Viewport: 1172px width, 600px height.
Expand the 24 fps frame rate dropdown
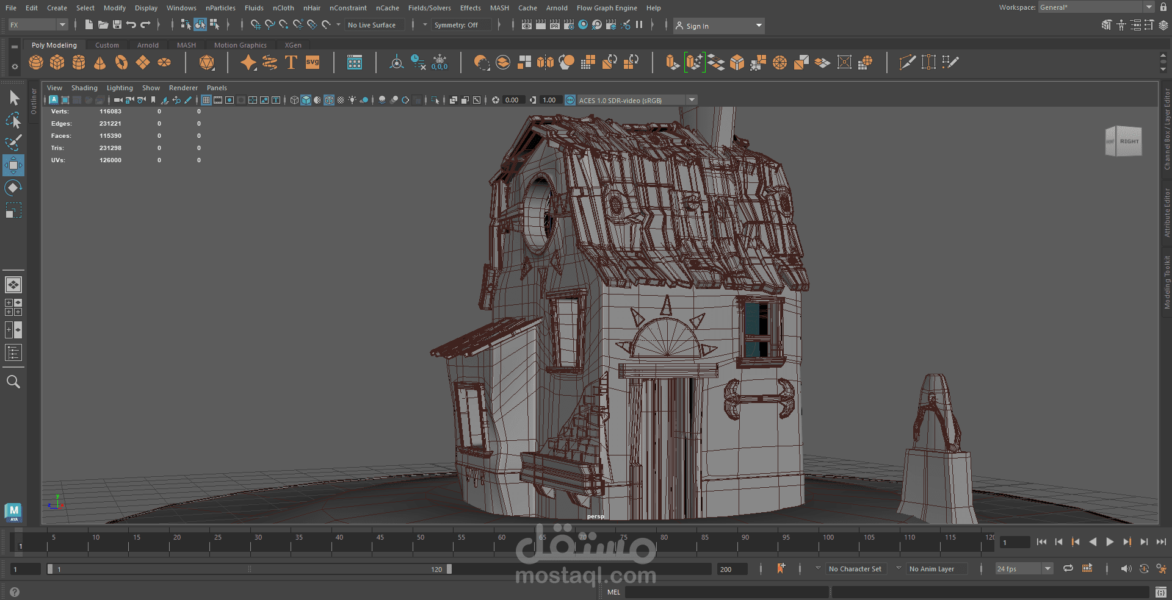point(1048,569)
